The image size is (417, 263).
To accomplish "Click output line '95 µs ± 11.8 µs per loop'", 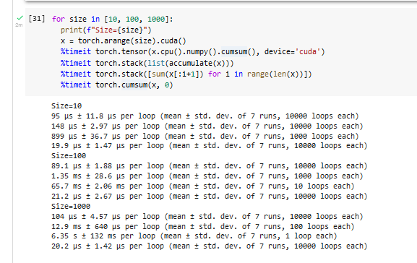I will 205,116.
